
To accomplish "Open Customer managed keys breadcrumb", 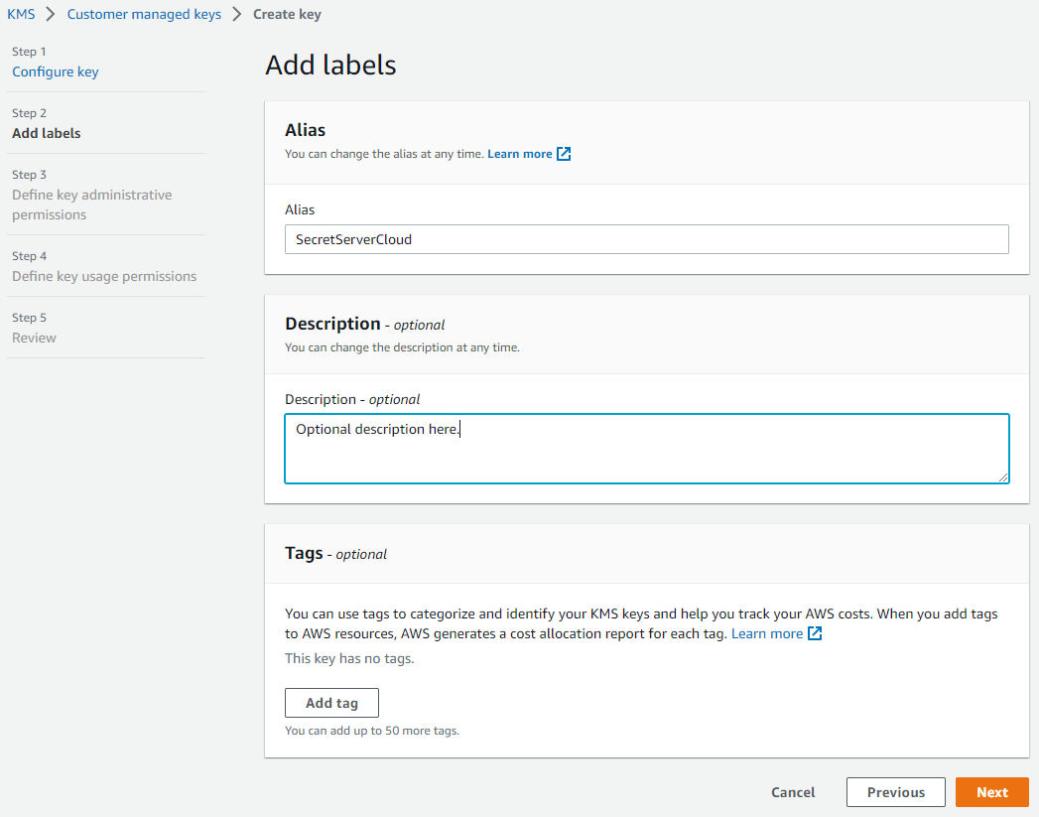I will [x=144, y=14].
